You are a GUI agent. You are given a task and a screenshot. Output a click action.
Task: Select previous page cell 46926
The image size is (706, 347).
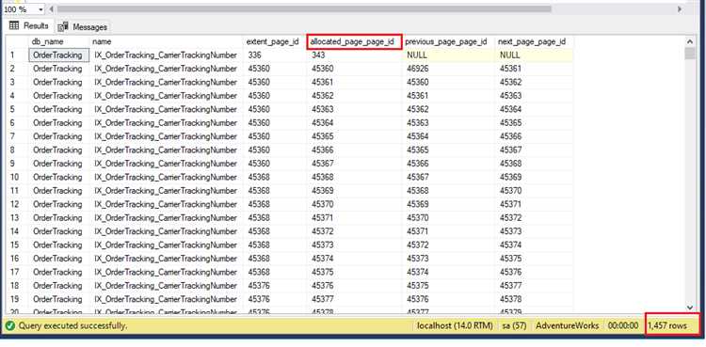click(448, 69)
